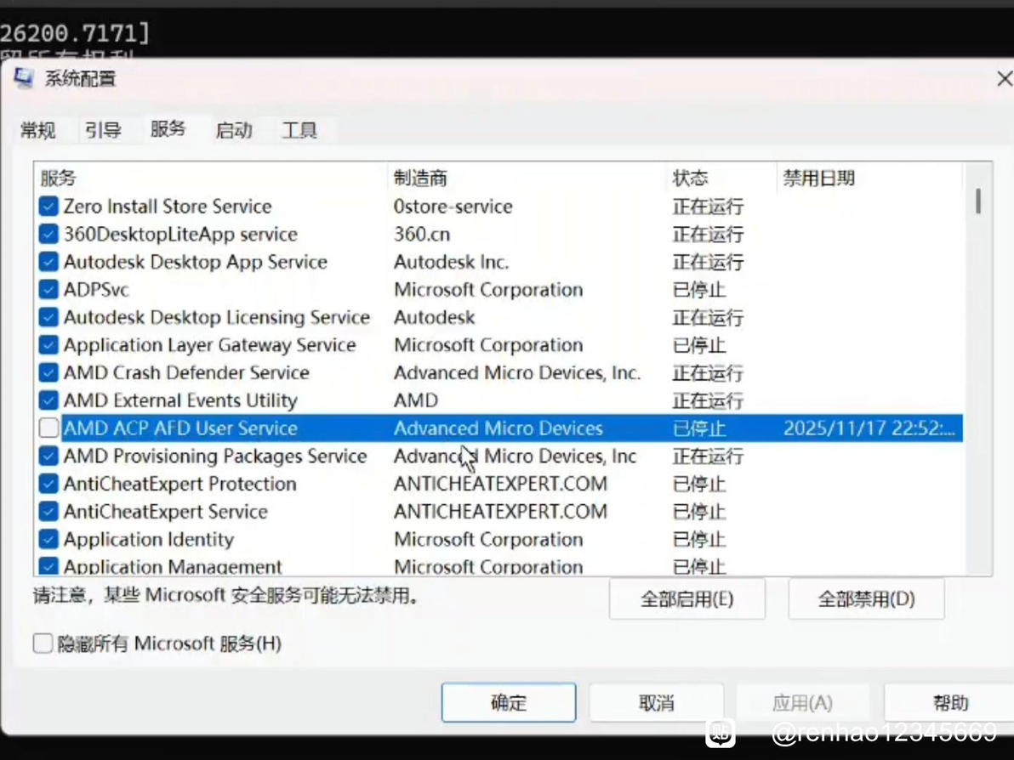
Task: Click the 360.cn manufacturer cell
Action: pyautogui.click(x=422, y=234)
